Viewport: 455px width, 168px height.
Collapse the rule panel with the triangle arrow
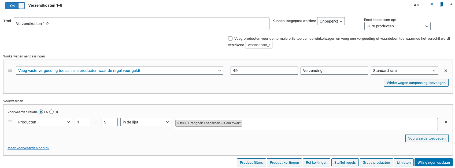click(x=451, y=4)
